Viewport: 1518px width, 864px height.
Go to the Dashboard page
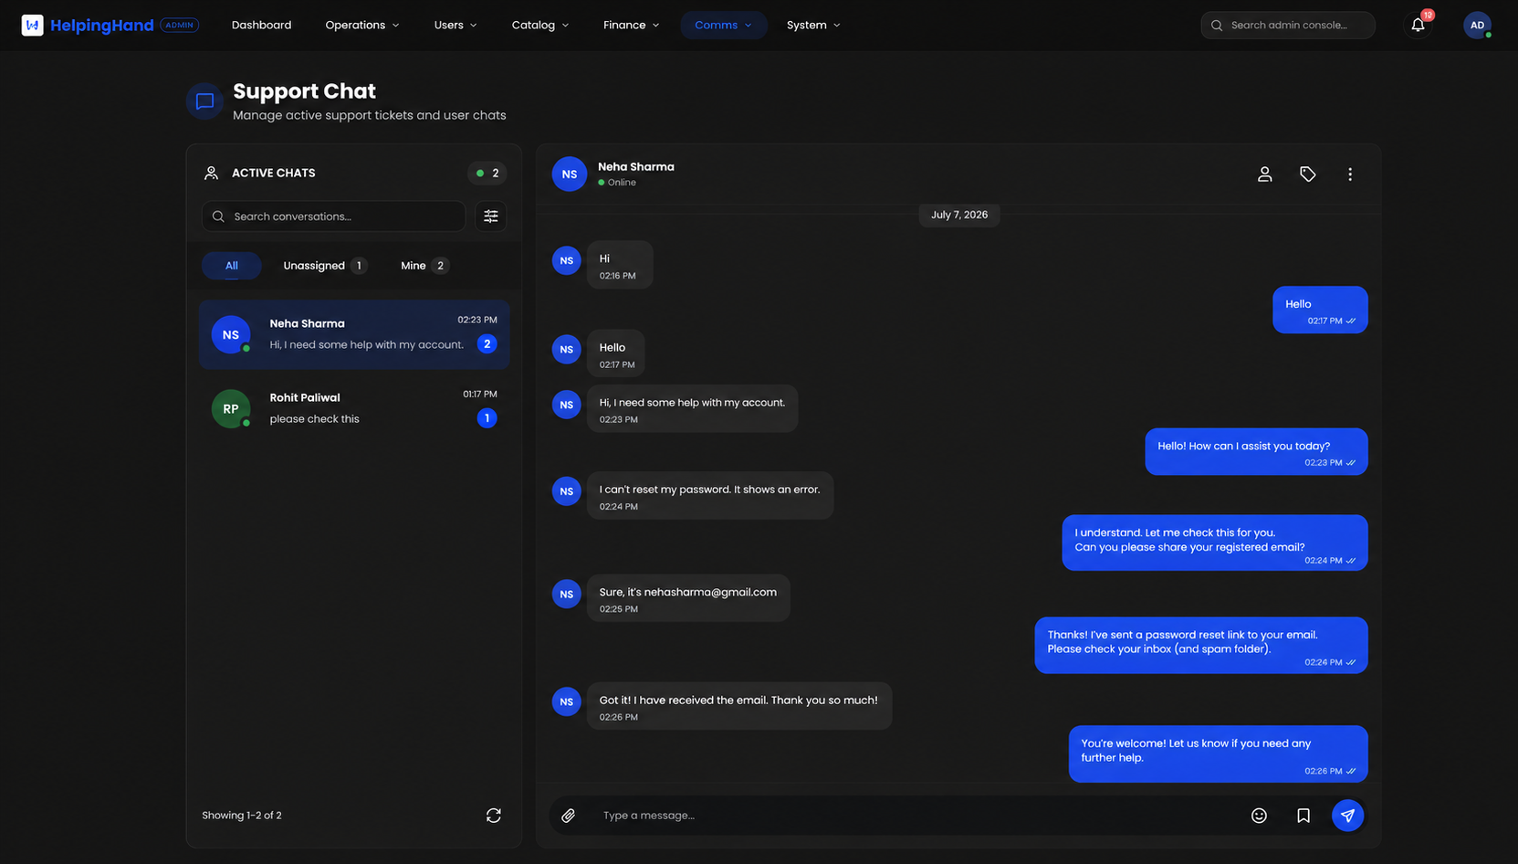coord(261,26)
